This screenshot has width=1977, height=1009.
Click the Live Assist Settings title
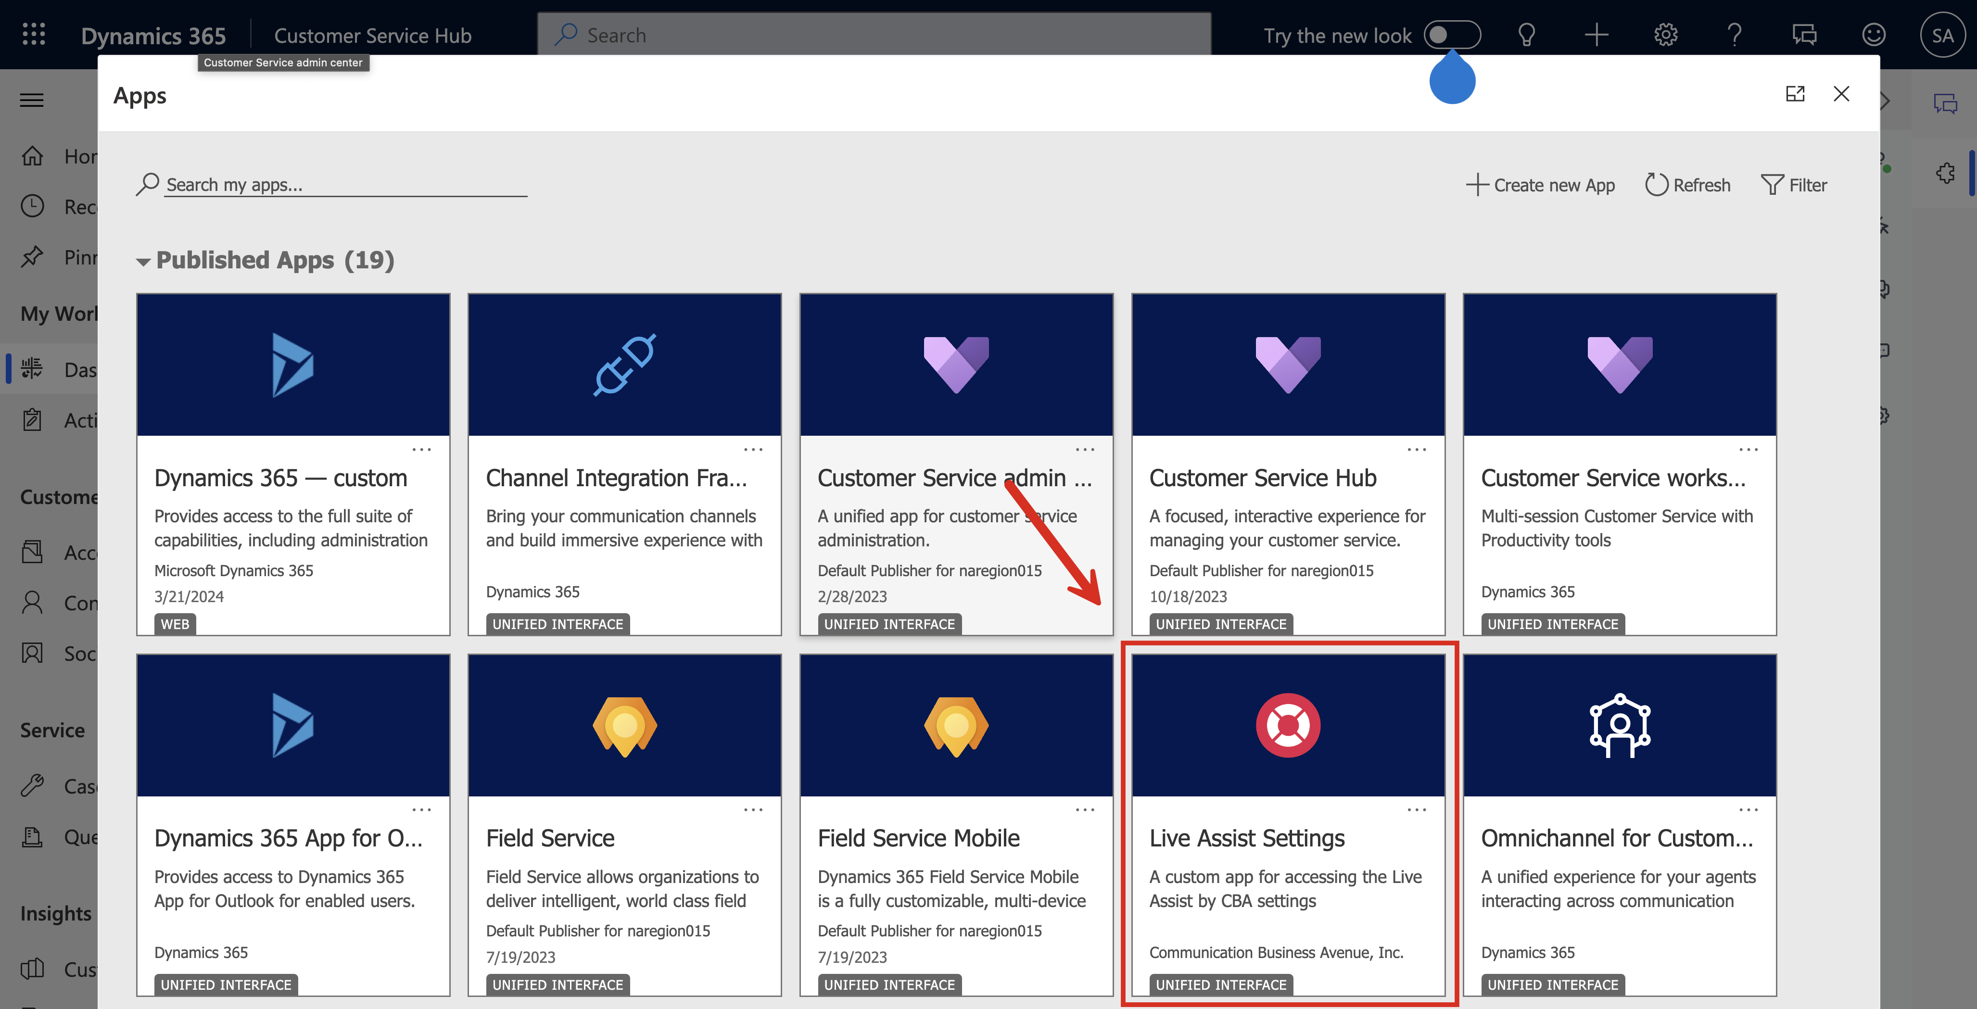1247,838
